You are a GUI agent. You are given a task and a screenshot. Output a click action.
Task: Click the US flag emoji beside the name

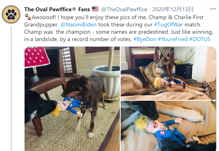pyautogui.click(x=95, y=9)
